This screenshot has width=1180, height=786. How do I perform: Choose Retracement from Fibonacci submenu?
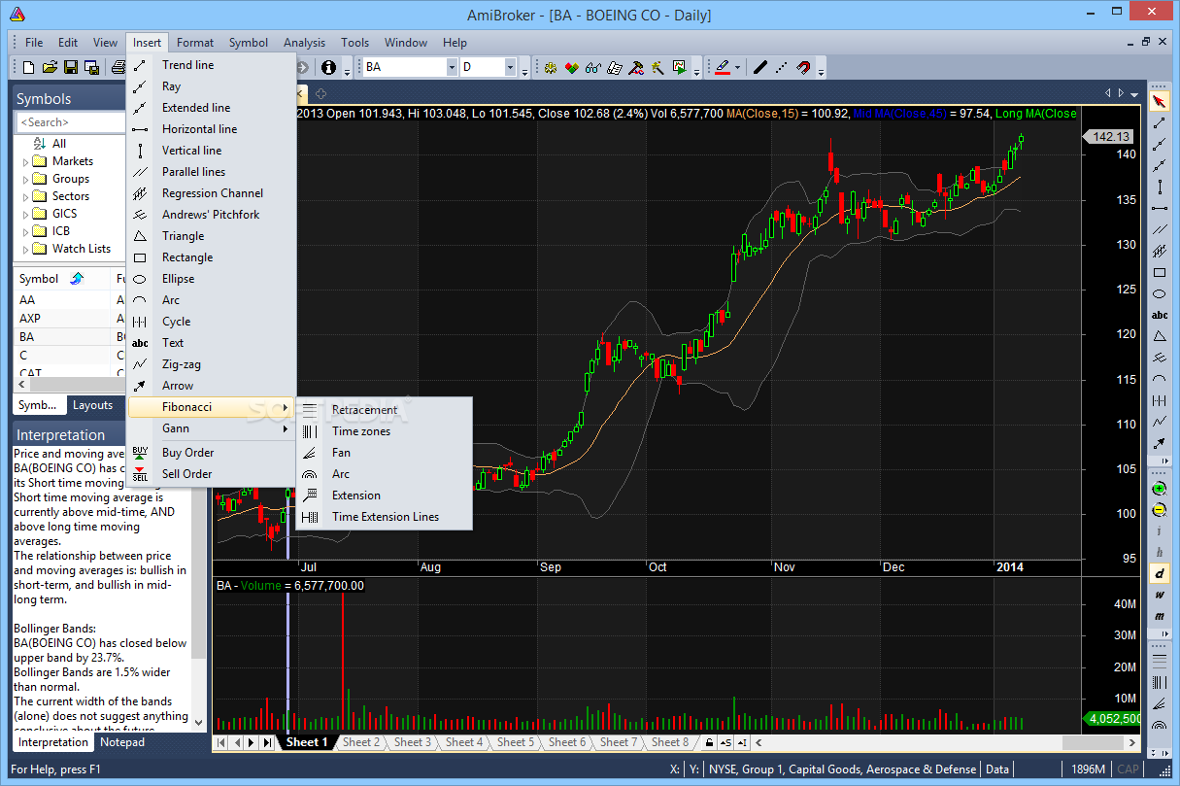coord(384,410)
